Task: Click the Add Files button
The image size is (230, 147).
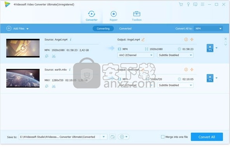Action: click(16, 29)
